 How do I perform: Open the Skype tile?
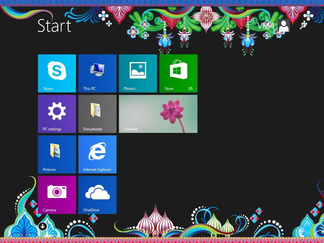coord(57,73)
